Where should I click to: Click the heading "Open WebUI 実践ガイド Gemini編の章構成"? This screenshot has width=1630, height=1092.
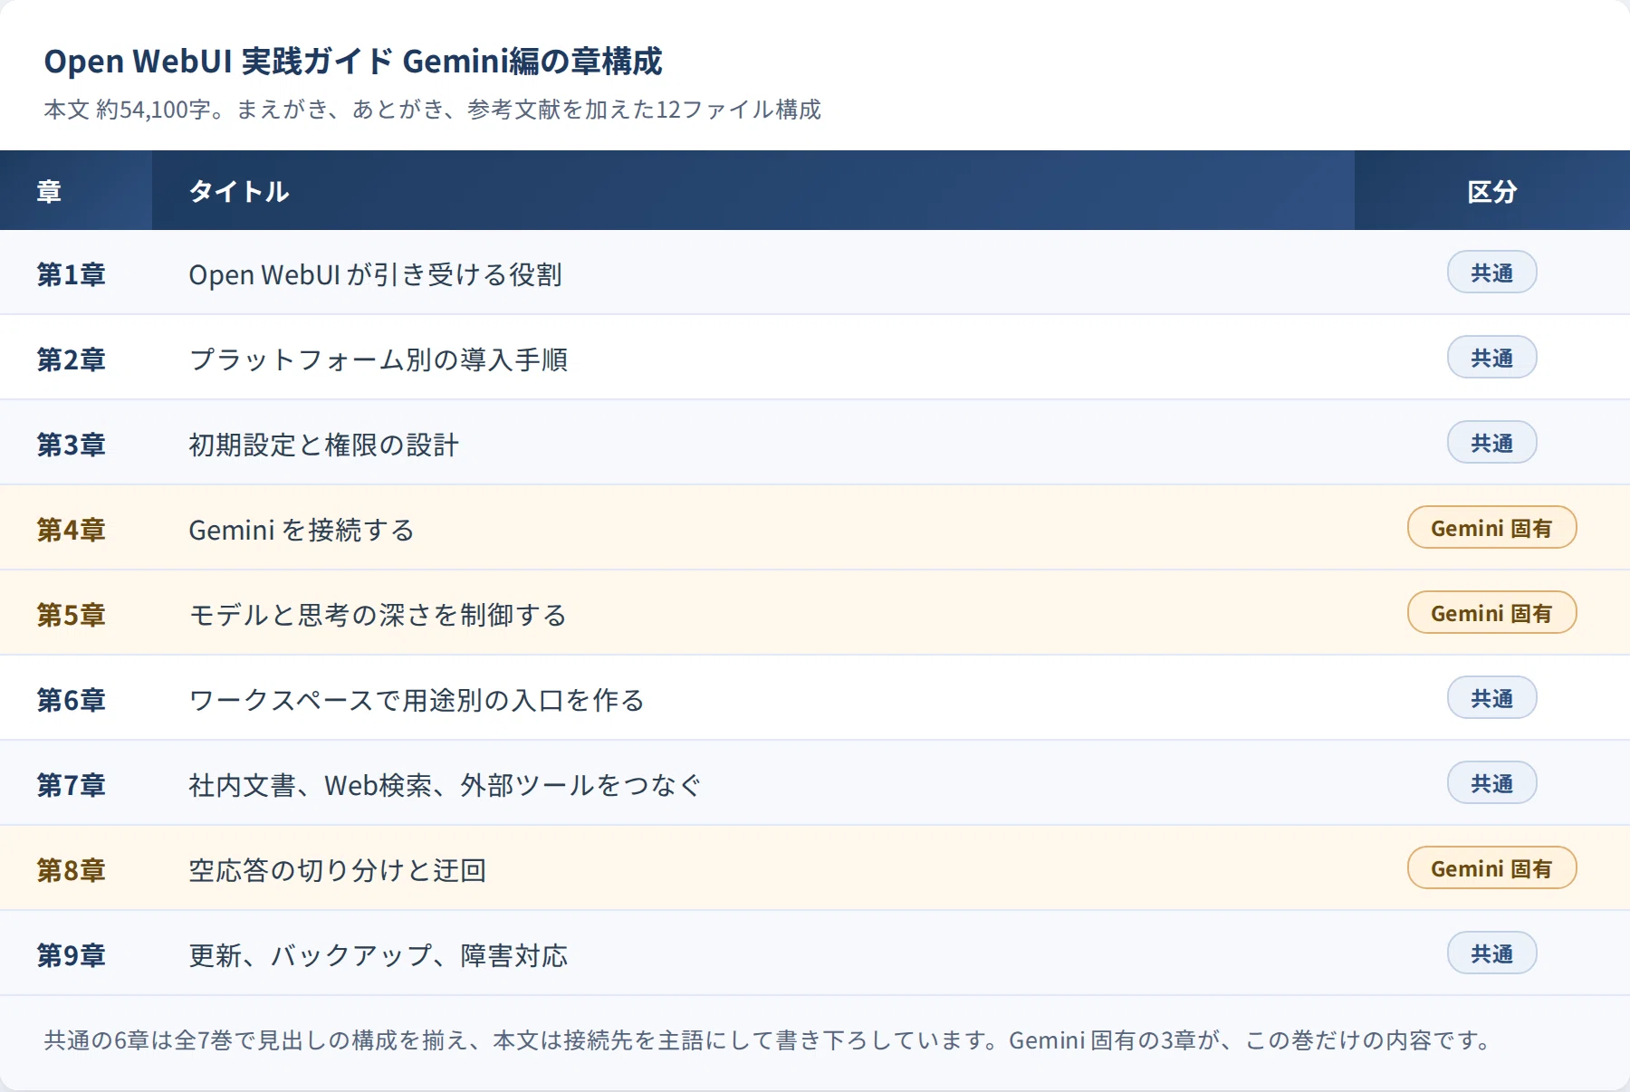click(x=353, y=62)
